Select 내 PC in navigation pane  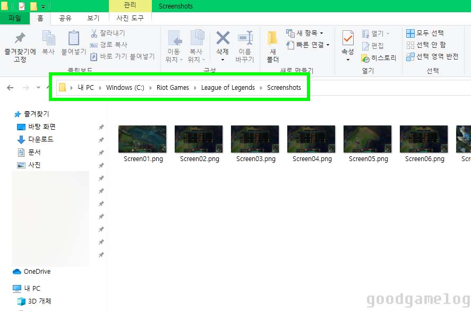click(x=27, y=289)
